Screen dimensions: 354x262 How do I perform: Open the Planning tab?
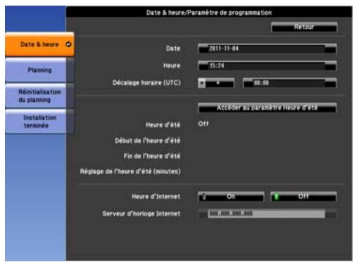tap(39, 70)
